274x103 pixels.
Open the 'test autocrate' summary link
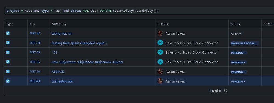click(62, 81)
